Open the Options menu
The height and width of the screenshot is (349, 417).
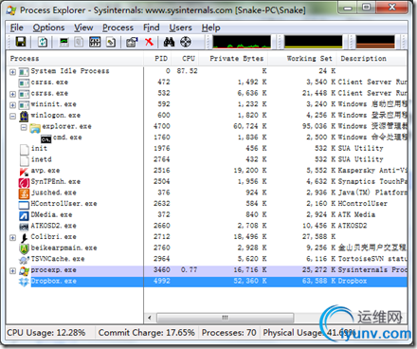(x=48, y=28)
